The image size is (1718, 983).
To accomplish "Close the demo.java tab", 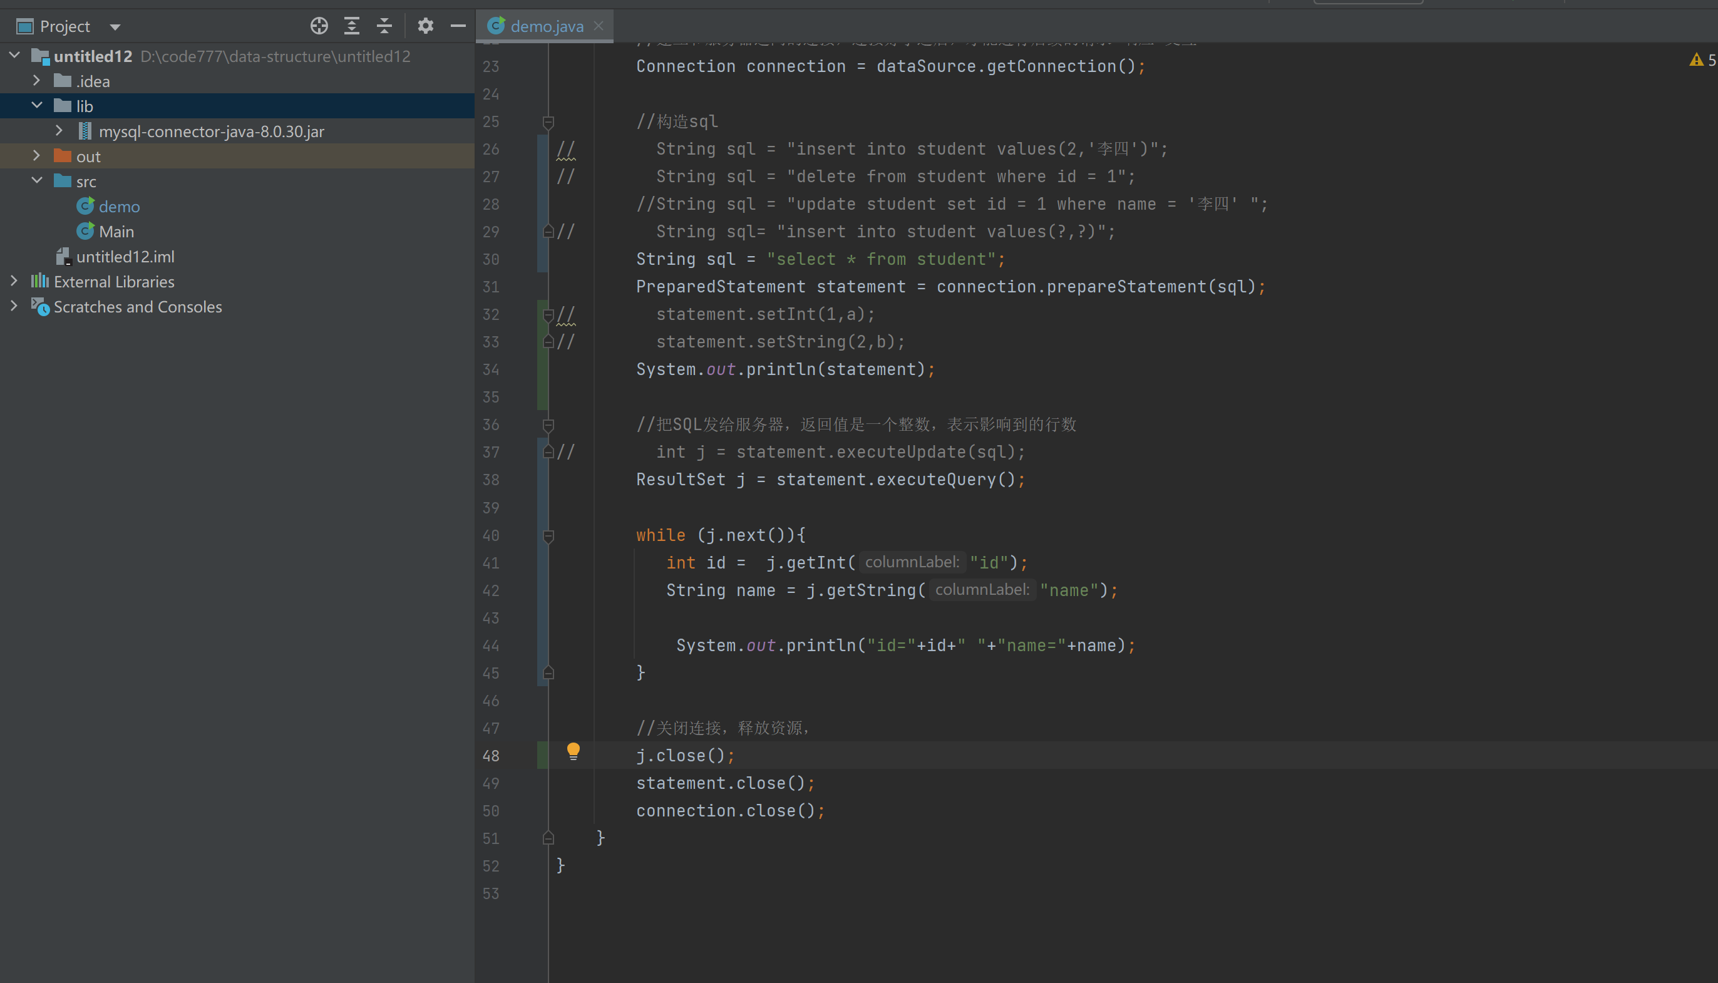I will click(598, 26).
